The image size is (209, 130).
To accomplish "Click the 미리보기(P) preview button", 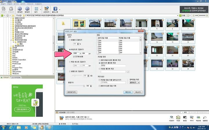I will point(72,92).
